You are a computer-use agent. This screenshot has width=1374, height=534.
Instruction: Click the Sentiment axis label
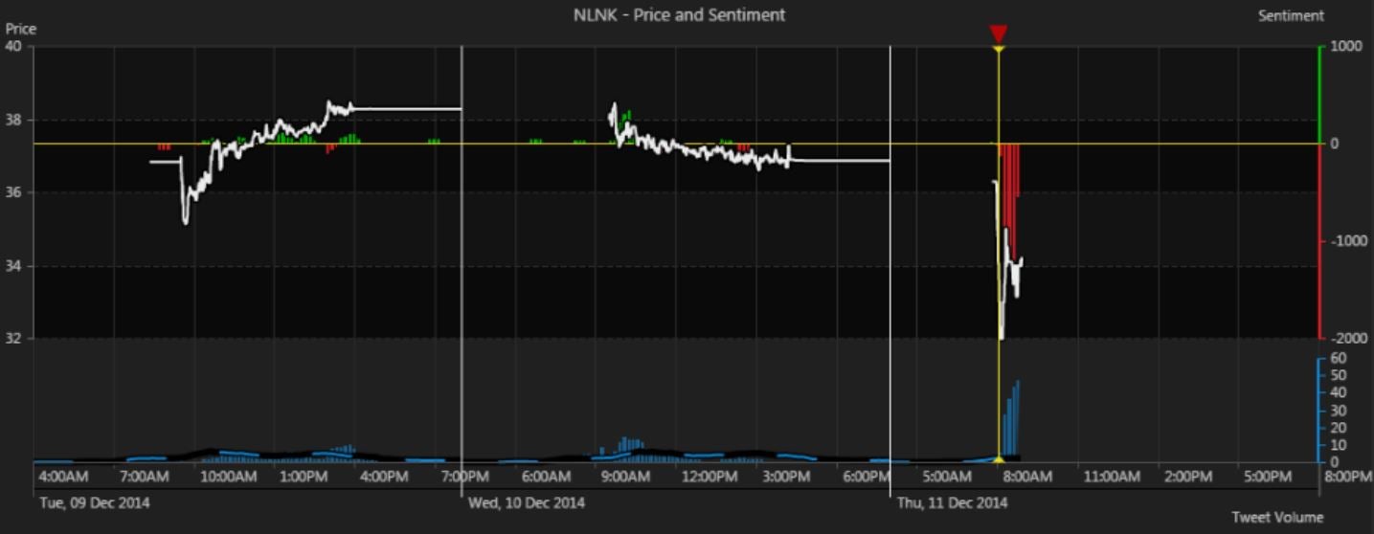point(1291,15)
